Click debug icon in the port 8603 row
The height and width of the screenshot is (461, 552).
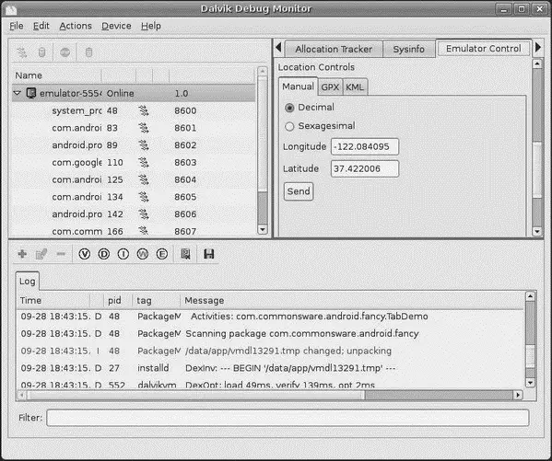pyautogui.click(x=143, y=163)
